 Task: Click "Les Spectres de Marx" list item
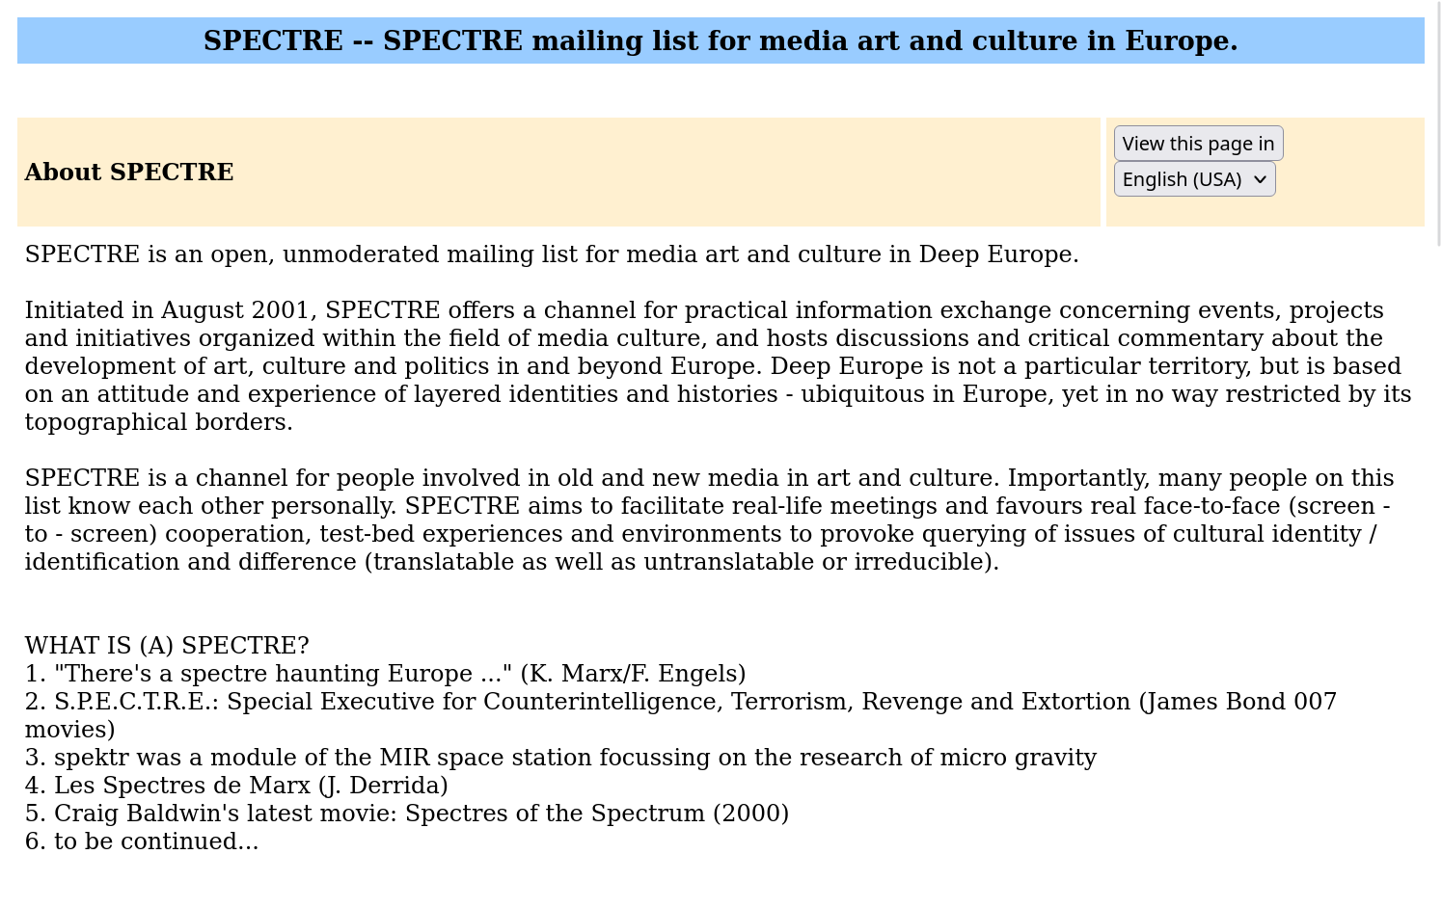[x=236, y=786]
